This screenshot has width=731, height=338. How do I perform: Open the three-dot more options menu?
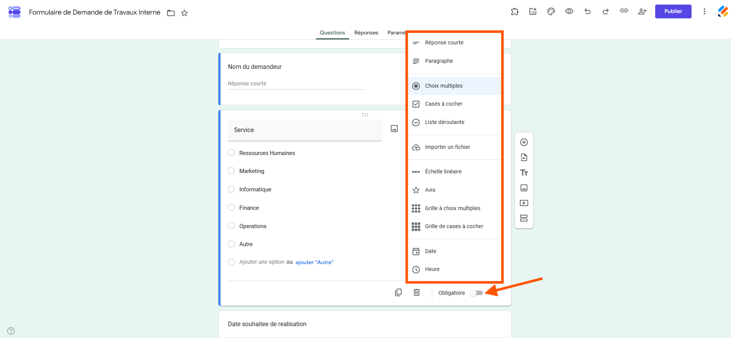click(704, 11)
